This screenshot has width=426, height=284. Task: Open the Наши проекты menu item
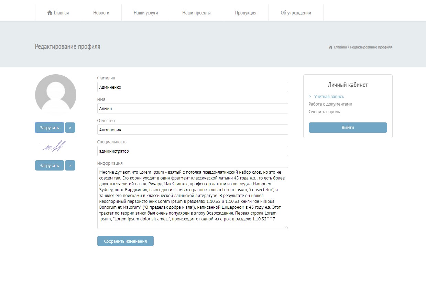pos(196,13)
